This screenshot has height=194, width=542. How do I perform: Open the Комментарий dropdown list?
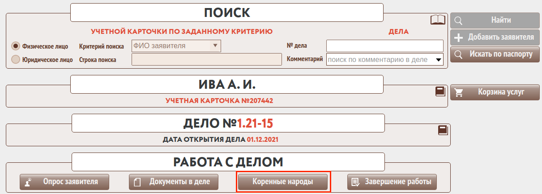[439, 59]
